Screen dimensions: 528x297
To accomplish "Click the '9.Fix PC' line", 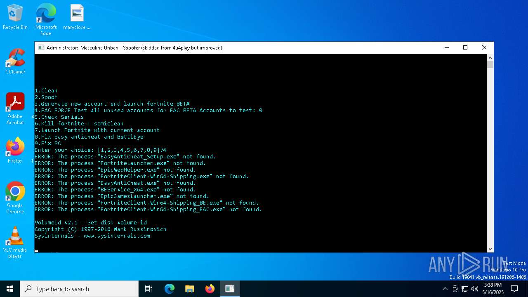I will [48, 144].
